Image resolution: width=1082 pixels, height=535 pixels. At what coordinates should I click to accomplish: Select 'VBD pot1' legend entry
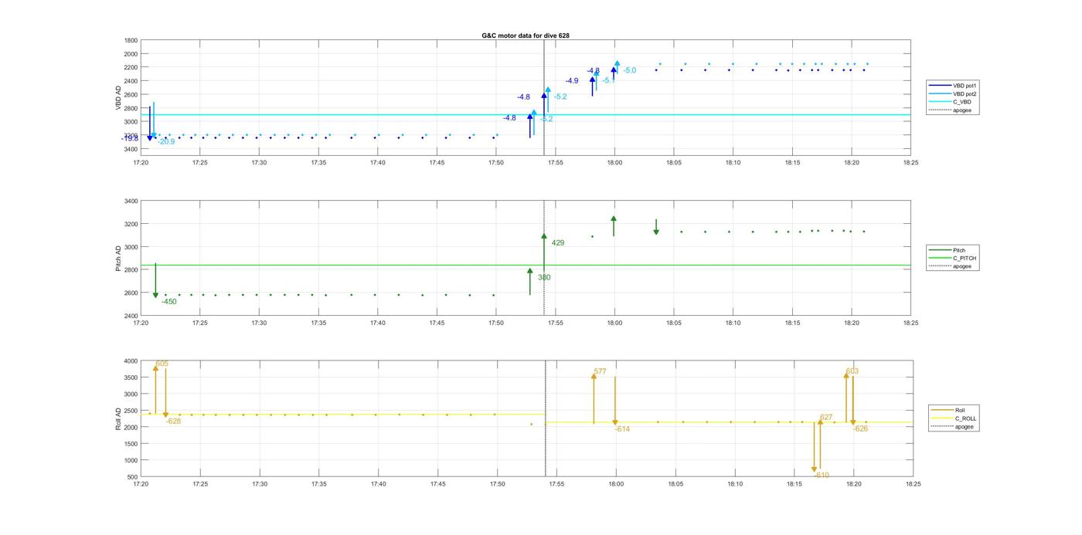point(952,86)
